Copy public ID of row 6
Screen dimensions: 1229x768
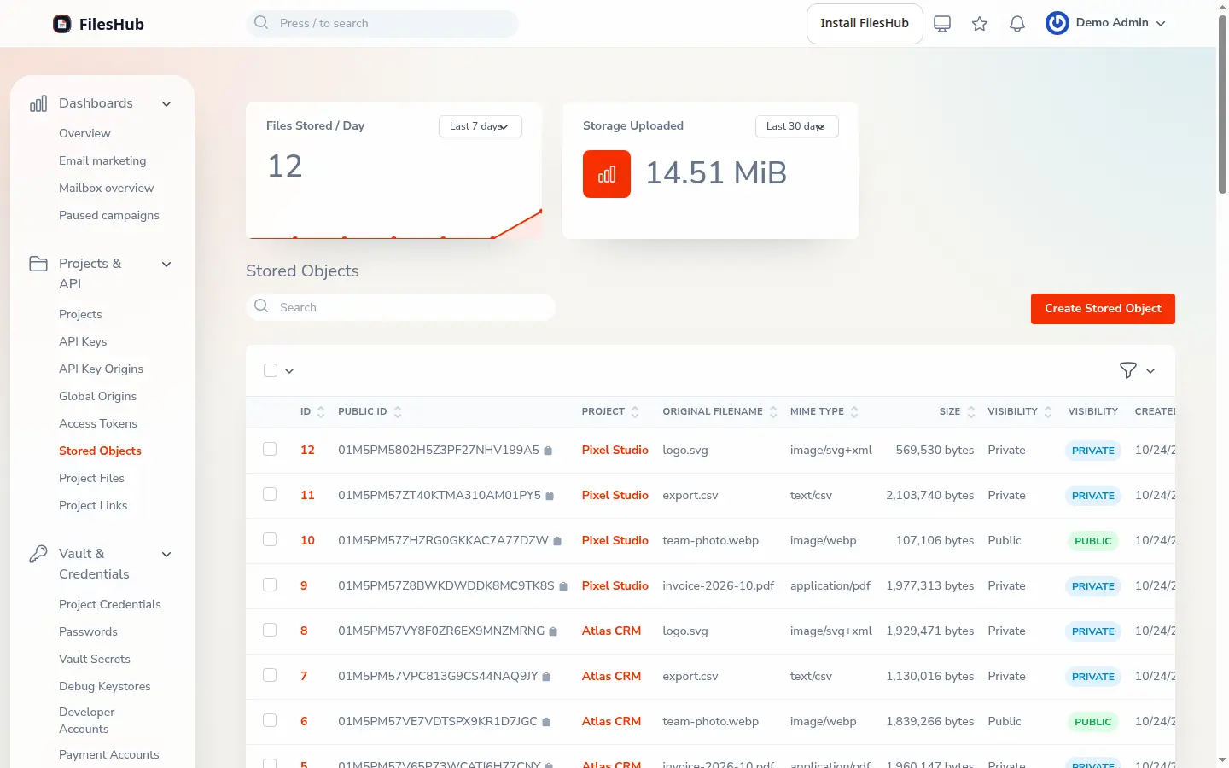(546, 722)
